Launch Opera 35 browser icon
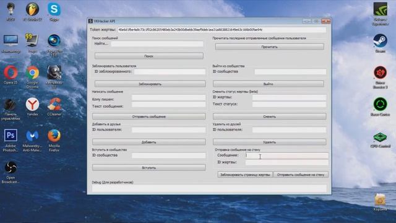 coord(11,73)
